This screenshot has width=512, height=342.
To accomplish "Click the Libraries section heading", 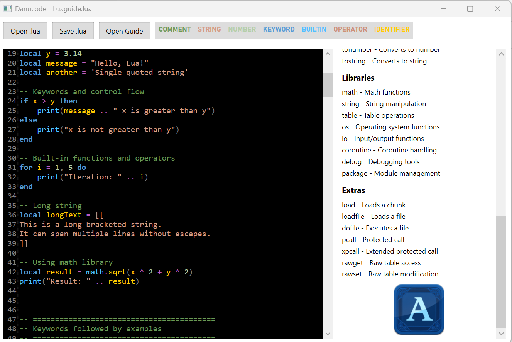I will (358, 78).
